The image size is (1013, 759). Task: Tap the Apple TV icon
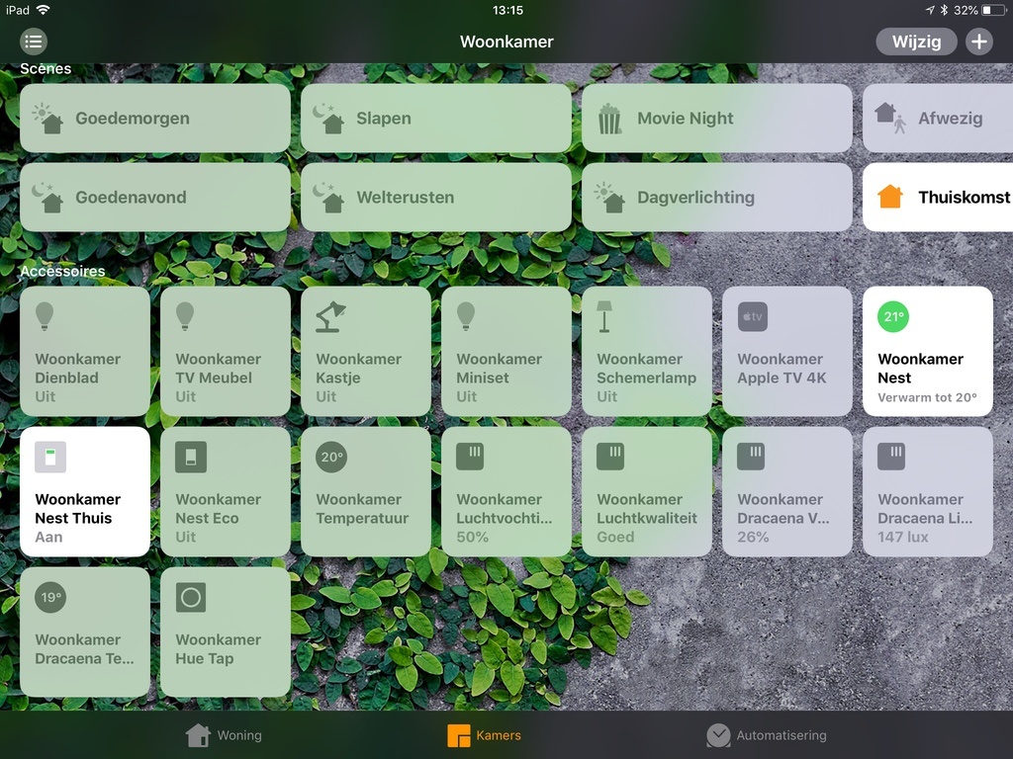tap(753, 317)
